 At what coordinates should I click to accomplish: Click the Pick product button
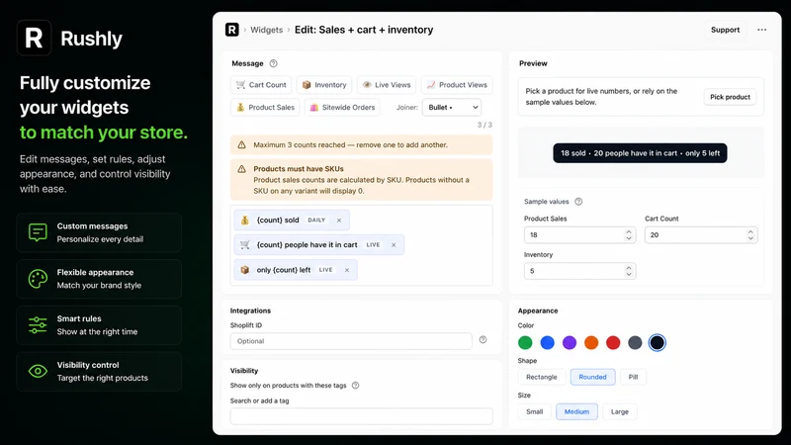pyautogui.click(x=730, y=97)
